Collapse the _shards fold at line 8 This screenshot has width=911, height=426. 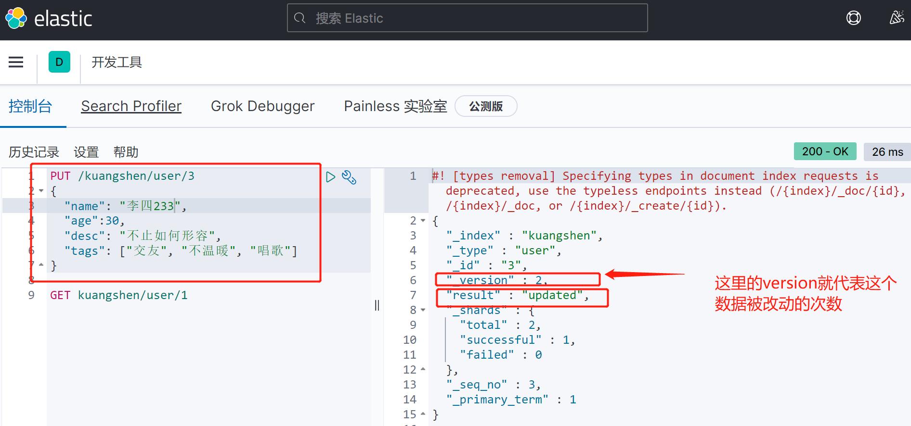(x=423, y=310)
